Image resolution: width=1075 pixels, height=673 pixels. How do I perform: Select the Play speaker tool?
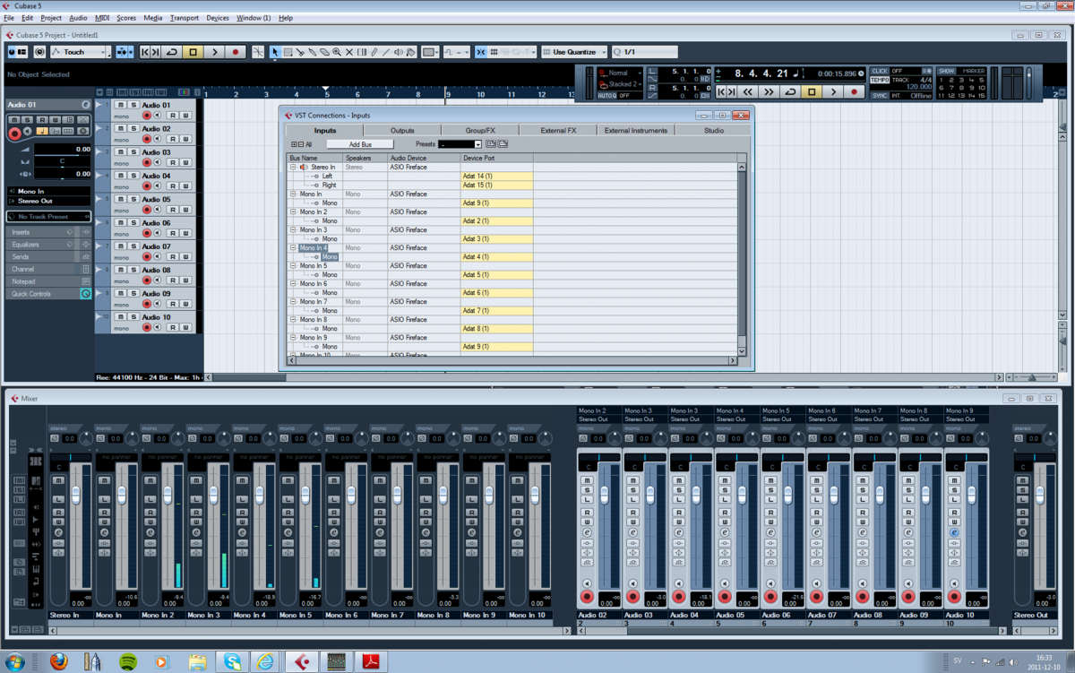pyautogui.click(x=399, y=52)
